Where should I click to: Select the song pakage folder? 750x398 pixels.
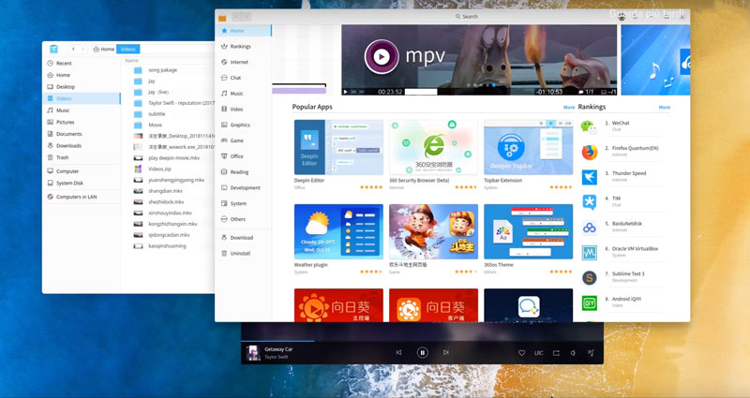coord(162,70)
